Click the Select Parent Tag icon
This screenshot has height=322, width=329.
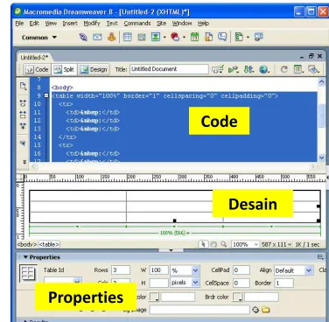pos(23,143)
